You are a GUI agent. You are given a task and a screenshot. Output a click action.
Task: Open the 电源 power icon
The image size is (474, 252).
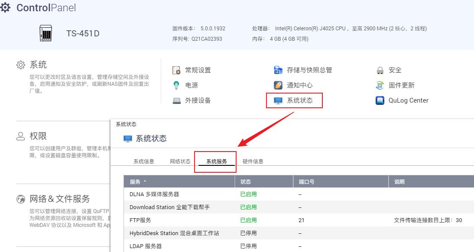[x=176, y=85]
